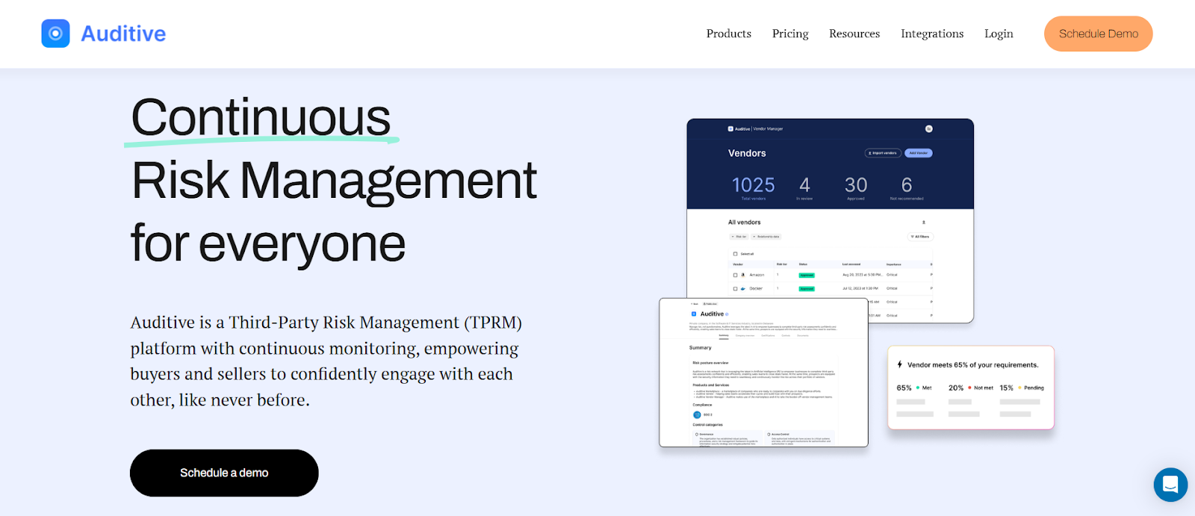The height and width of the screenshot is (516, 1195).
Task: Click the Approved badge in Docker row
Action: click(x=807, y=289)
